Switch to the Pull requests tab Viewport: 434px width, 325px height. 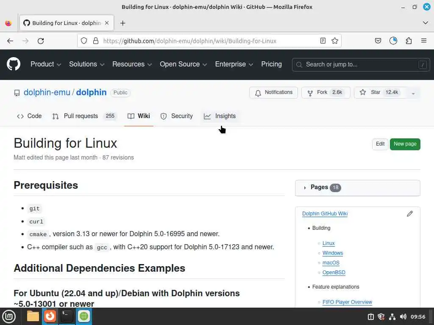coord(84,116)
